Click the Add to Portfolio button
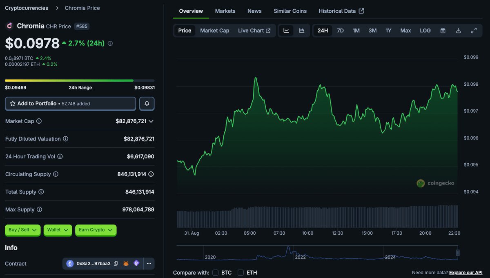490x278 pixels. [70, 104]
